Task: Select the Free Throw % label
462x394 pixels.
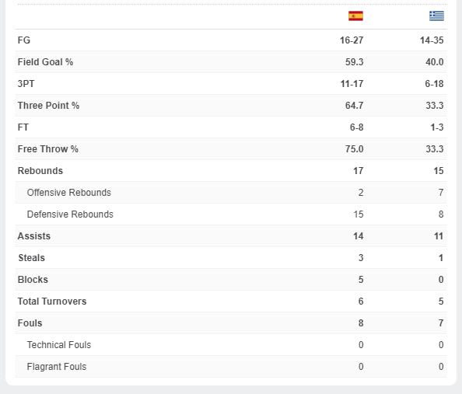Action: coord(48,149)
